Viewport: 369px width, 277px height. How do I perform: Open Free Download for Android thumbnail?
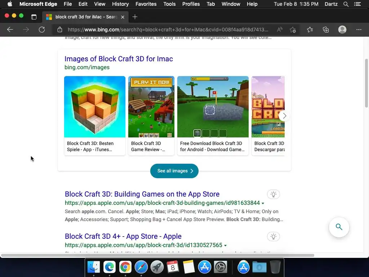(x=213, y=107)
